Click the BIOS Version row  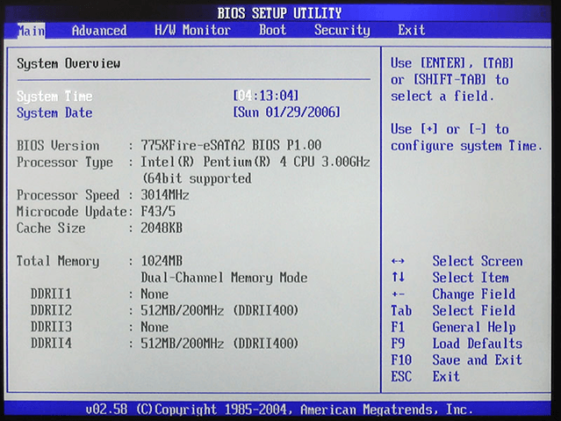click(x=169, y=146)
